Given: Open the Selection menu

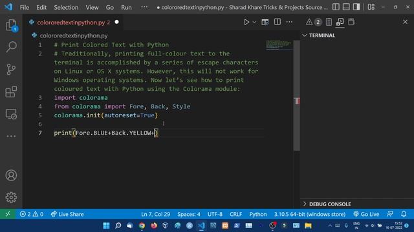Looking at the screenshot, I should pos(66,7).
